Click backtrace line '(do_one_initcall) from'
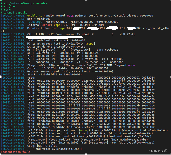171x155 pixels. pyautogui.click(x=77, y=133)
